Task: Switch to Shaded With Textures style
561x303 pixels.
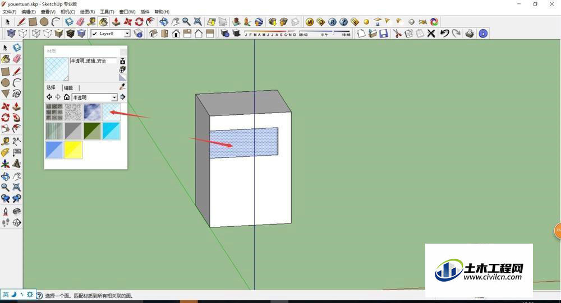Action: coord(70,34)
